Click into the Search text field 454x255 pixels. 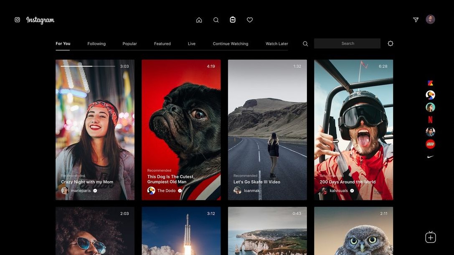[347, 43]
